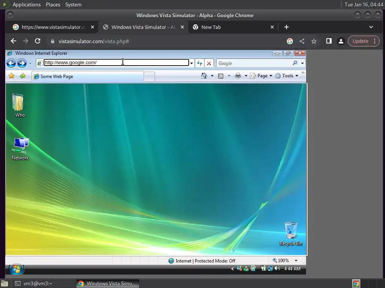Open a new blank IE tab
Viewport: 385px width, 288px height.
coord(149,76)
